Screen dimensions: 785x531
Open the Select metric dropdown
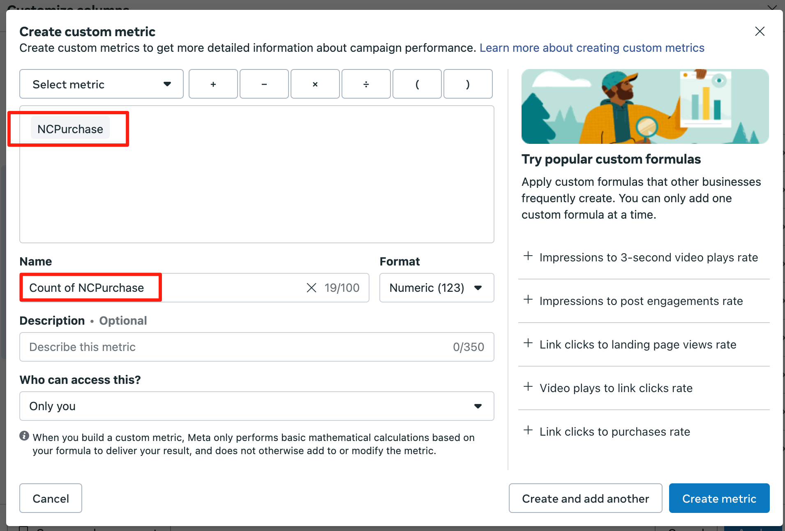click(x=102, y=84)
